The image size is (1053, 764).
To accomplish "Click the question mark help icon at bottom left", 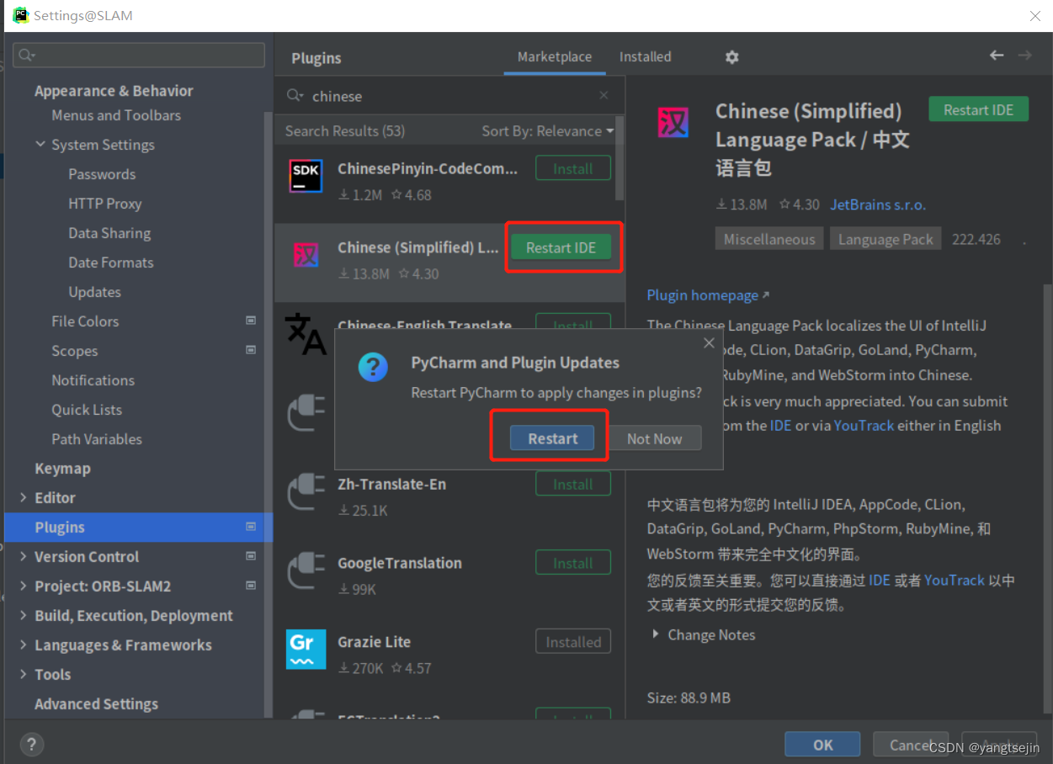I will click(x=31, y=744).
